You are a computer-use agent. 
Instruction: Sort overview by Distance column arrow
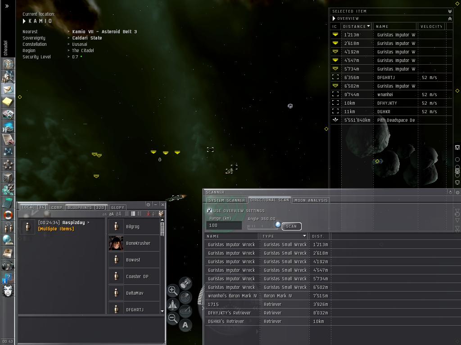click(368, 26)
